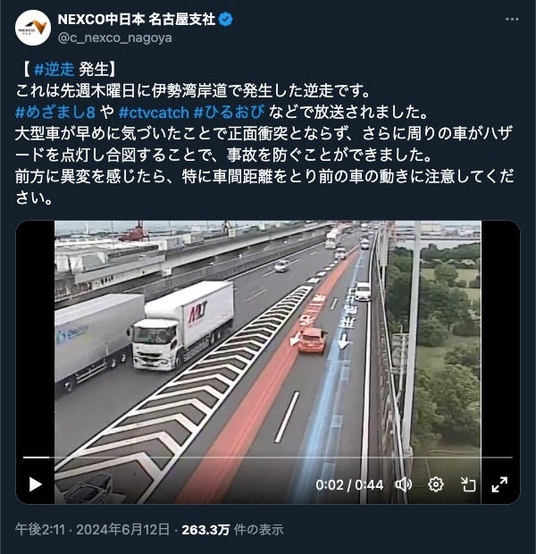Play the highway wrong-way video
This screenshot has height=554, width=536.
[35, 484]
